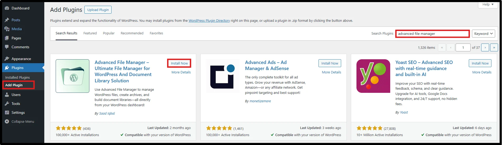Select Add Plugin submenu item

click(14, 85)
